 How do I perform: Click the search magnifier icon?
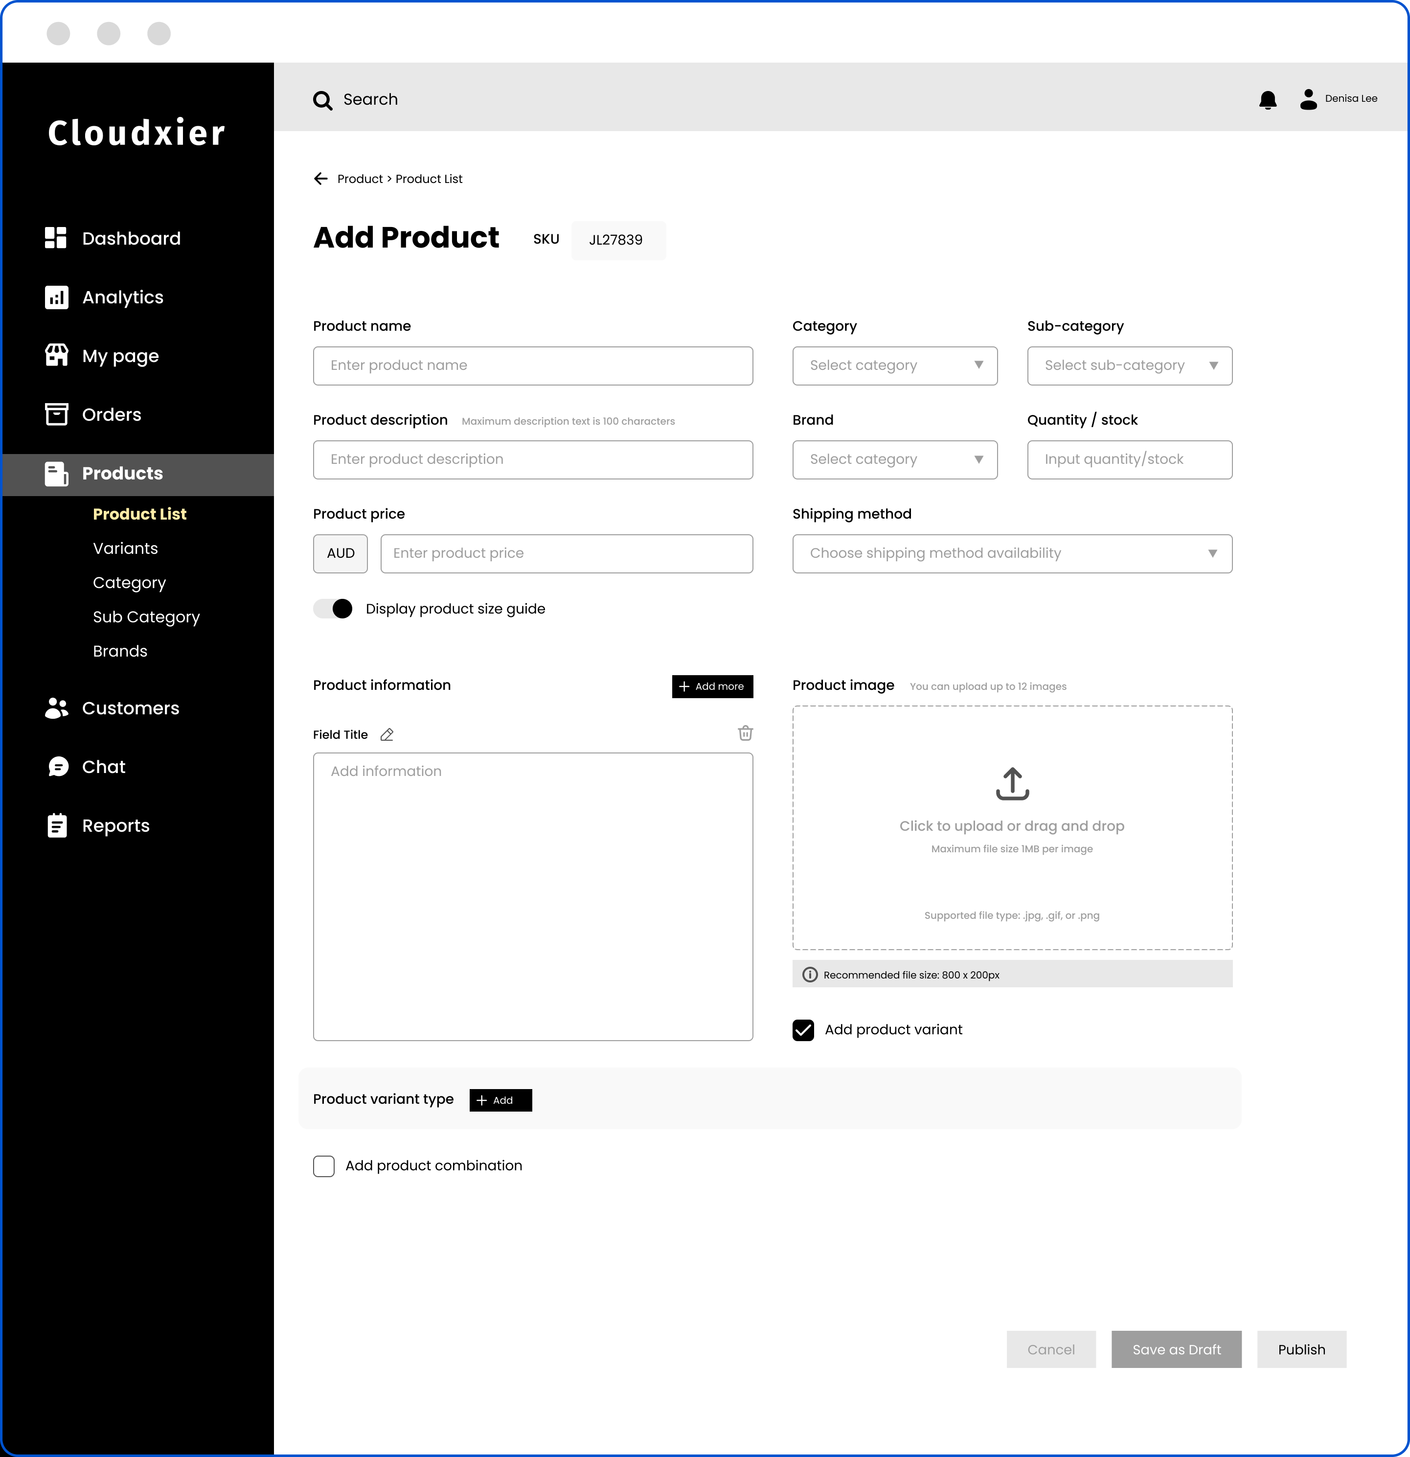tap(322, 100)
